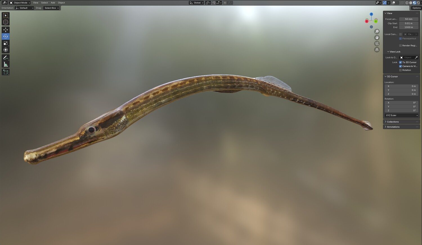Click the 3D Cursor Location Z field
Image resolution: width=422 pixels, height=245 pixels.
(401, 94)
